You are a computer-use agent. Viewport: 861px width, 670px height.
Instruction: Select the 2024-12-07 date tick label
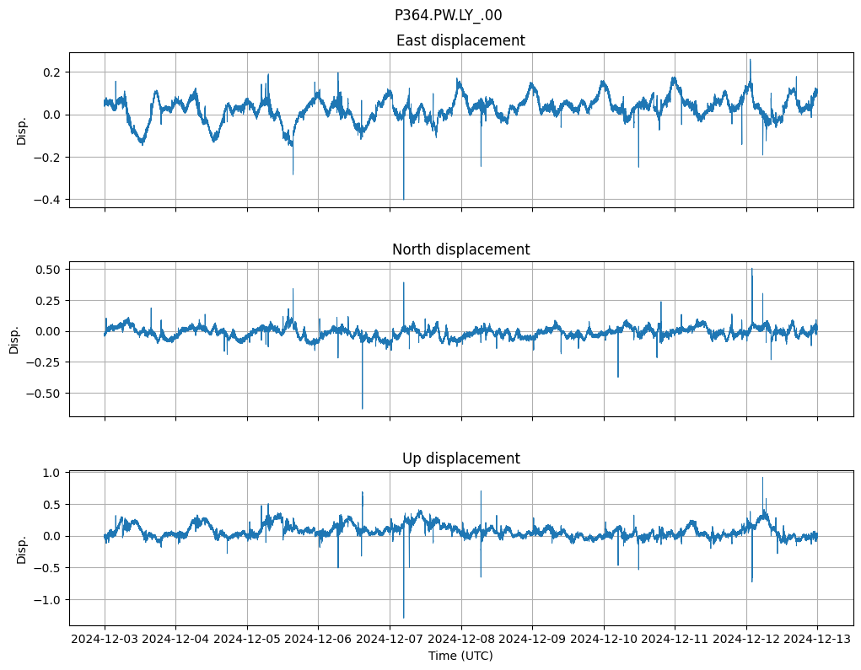click(x=390, y=640)
